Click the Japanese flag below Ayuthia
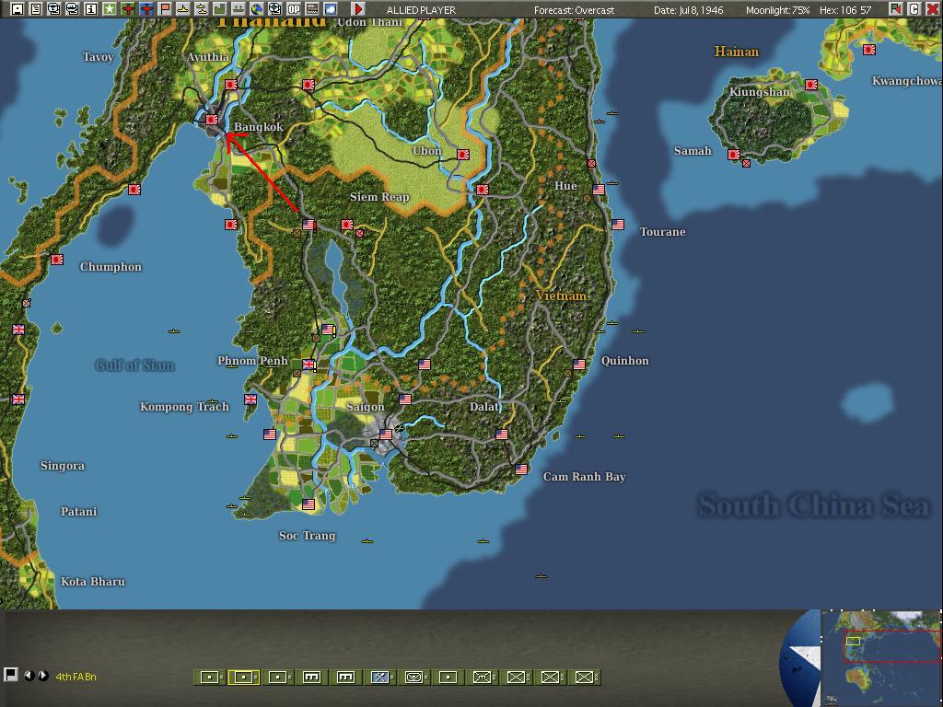Viewport: 943px width, 707px height. click(231, 85)
